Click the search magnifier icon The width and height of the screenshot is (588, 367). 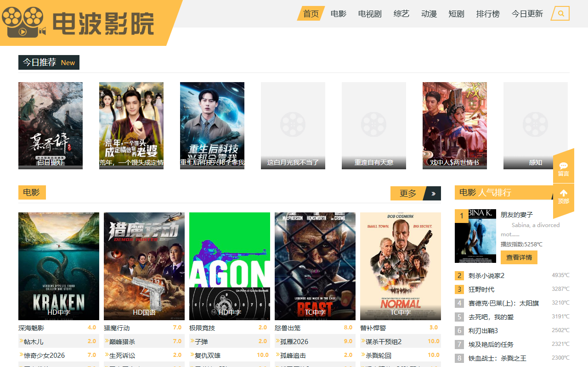pyautogui.click(x=561, y=14)
